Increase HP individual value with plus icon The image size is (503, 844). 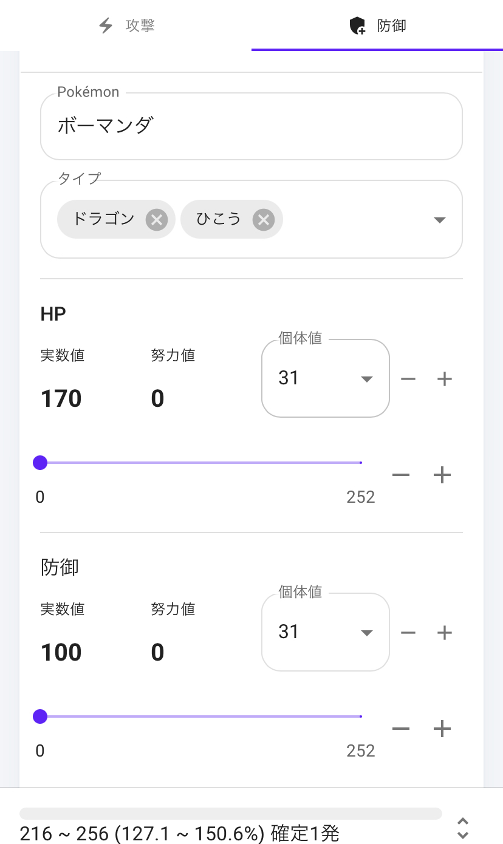click(445, 379)
